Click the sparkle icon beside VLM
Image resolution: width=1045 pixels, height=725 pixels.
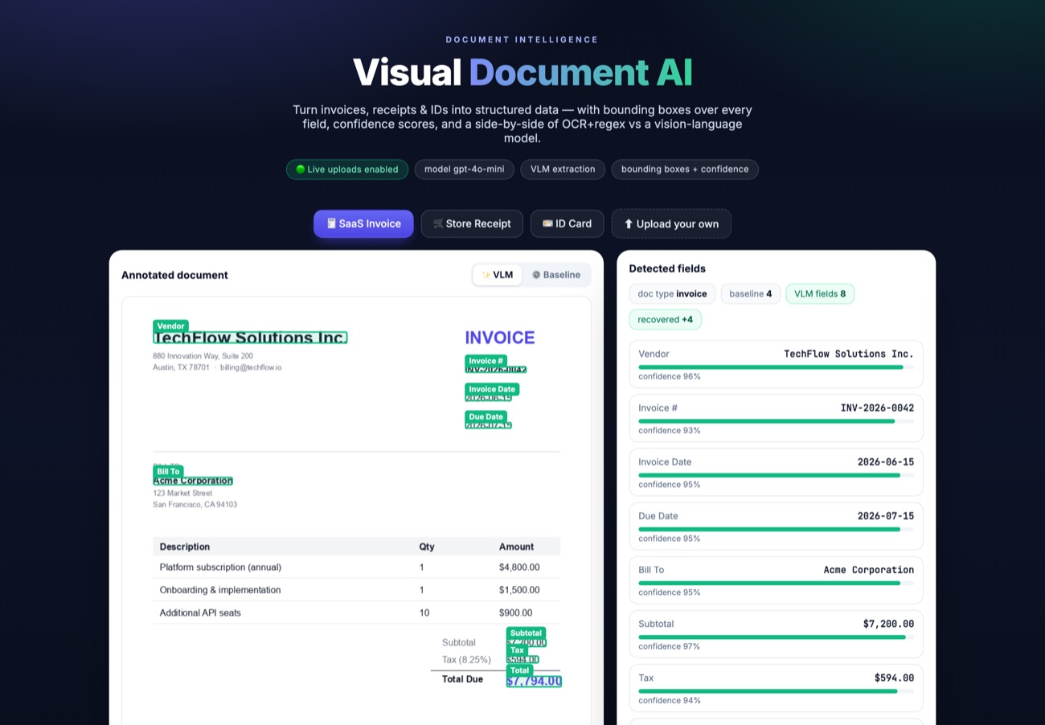pos(486,275)
